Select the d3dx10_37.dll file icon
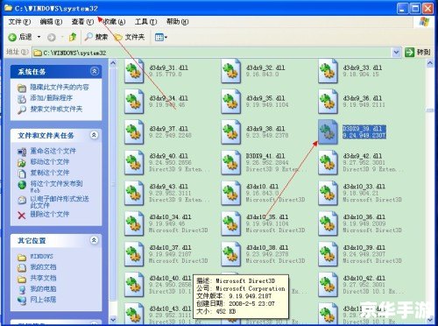The height and width of the screenshot is (326, 438). click(134, 254)
